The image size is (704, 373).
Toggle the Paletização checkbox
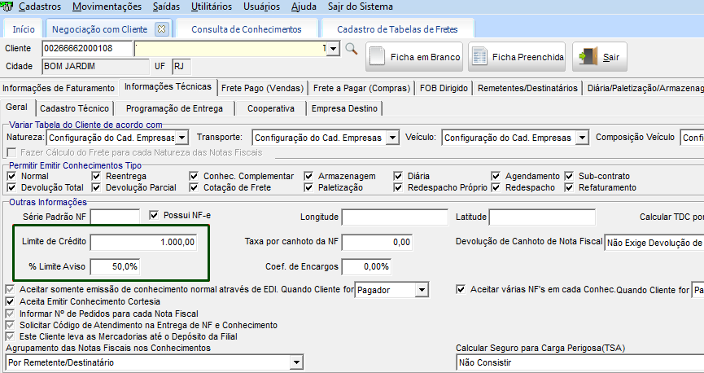pyautogui.click(x=308, y=187)
